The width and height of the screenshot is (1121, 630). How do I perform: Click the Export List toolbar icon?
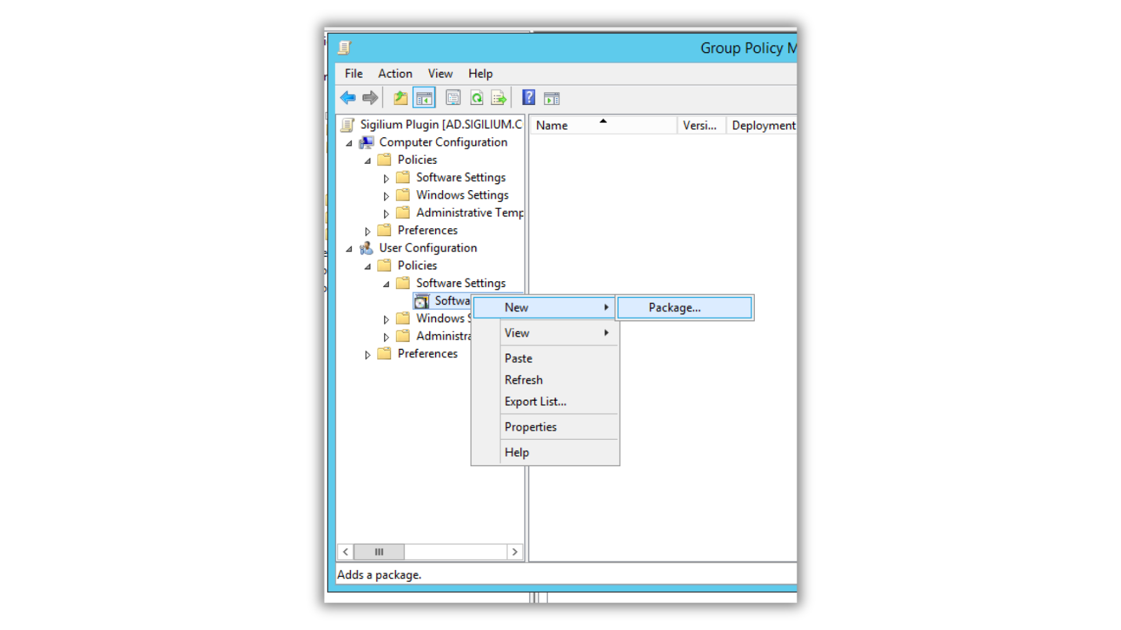(x=499, y=98)
